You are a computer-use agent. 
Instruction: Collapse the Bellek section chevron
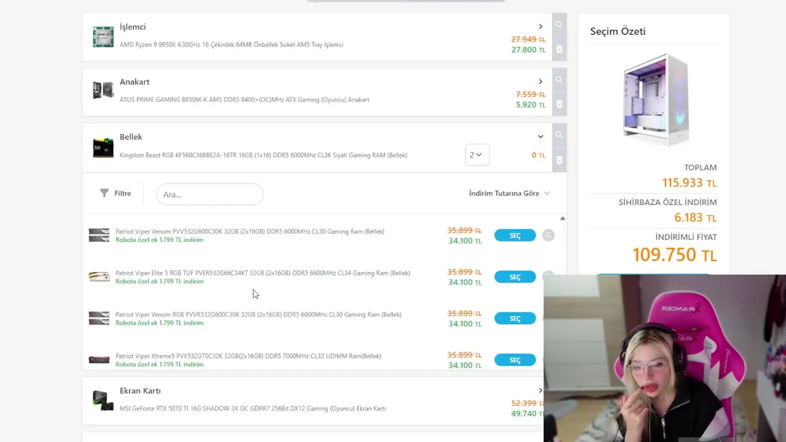(x=540, y=137)
